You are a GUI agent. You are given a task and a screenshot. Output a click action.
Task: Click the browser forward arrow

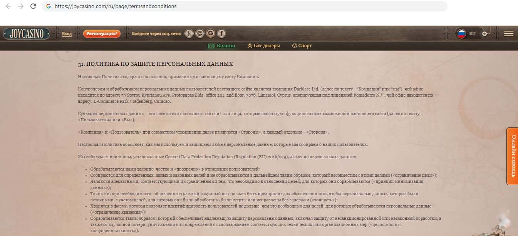coord(21,6)
